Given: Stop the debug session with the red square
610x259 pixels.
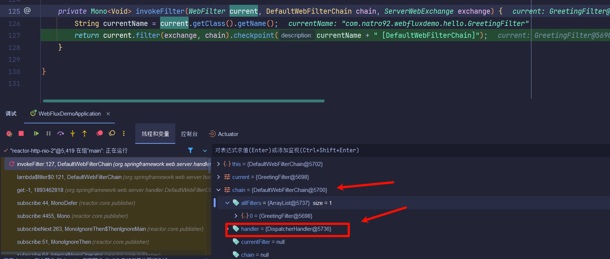Looking at the screenshot, I should [x=21, y=133].
